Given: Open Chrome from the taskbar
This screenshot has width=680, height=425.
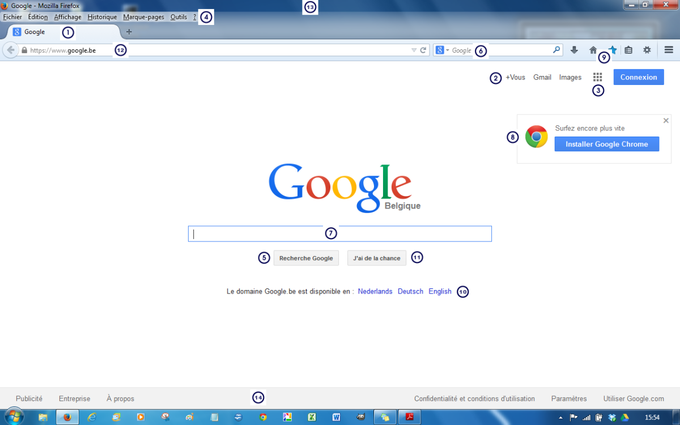Looking at the screenshot, I should (x=263, y=417).
